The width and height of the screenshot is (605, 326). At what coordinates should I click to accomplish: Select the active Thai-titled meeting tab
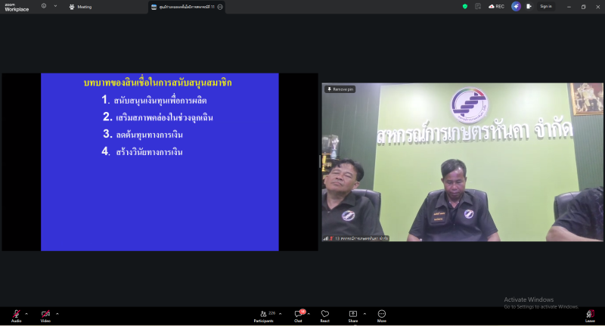185,7
